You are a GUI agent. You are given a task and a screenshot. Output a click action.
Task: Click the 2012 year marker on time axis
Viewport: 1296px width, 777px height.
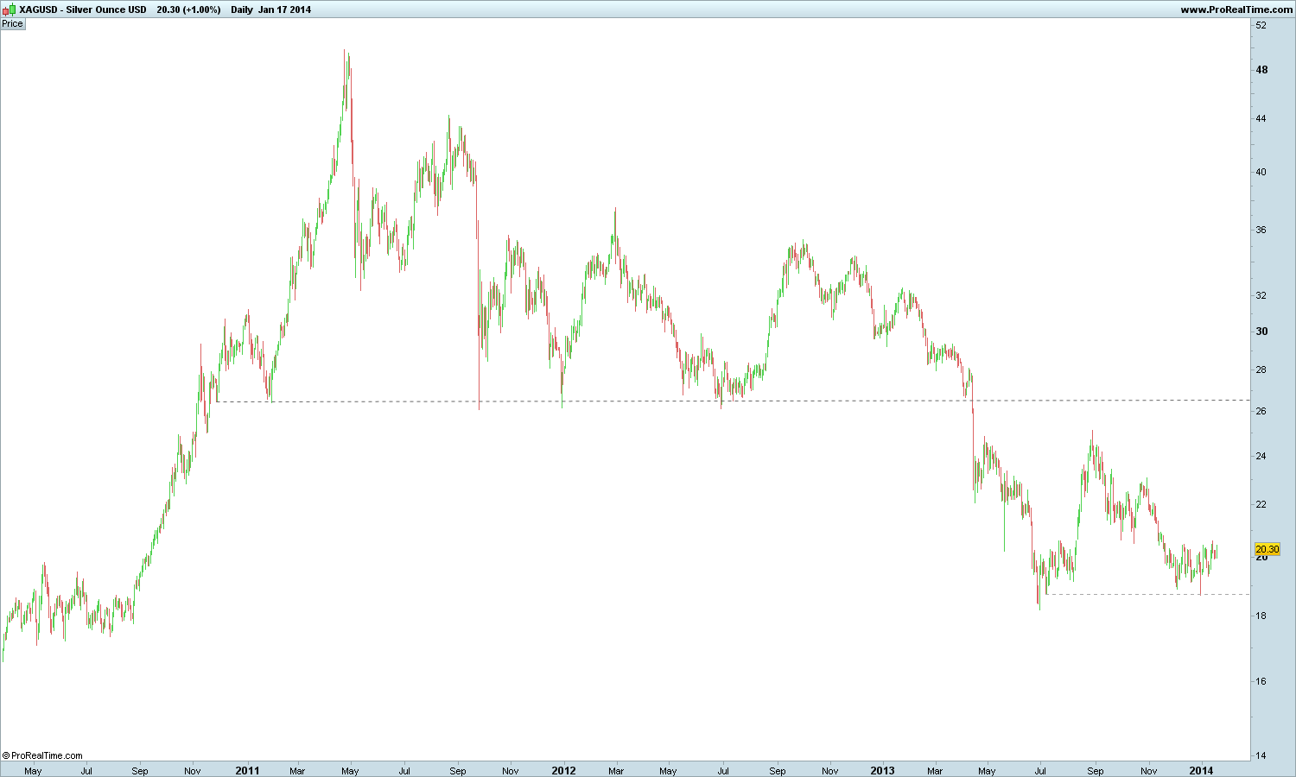coord(563,770)
